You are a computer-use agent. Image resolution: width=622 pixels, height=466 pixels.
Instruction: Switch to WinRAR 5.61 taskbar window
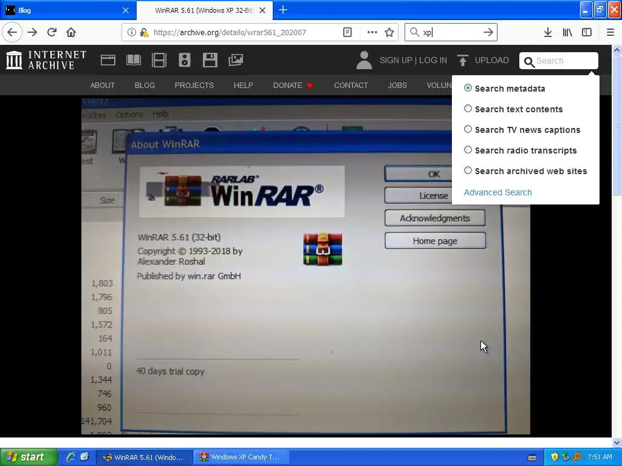point(145,458)
